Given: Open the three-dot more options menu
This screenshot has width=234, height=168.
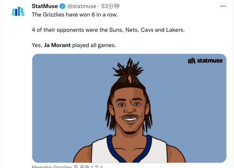Looking at the screenshot, I should tap(223, 6).
